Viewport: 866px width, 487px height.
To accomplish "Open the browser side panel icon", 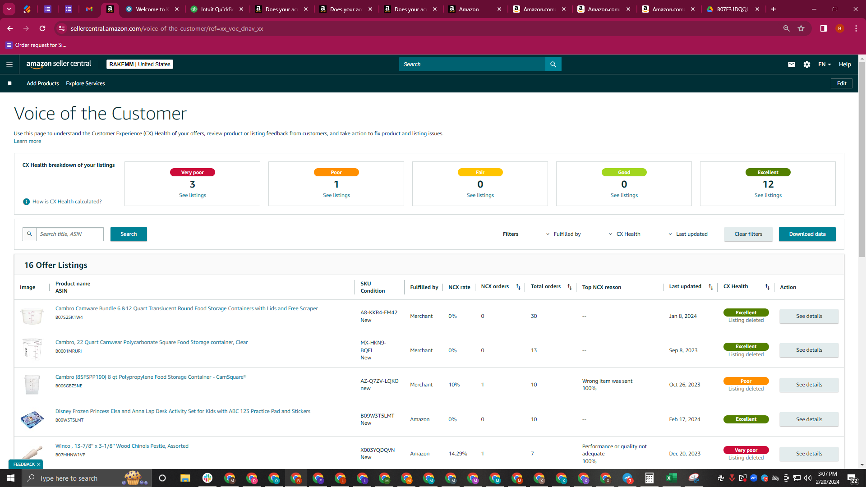I will [x=824, y=28].
